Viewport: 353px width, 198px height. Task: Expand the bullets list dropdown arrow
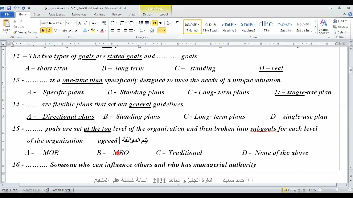pos(117,23)
